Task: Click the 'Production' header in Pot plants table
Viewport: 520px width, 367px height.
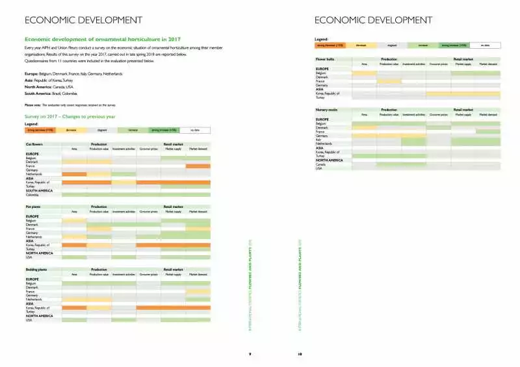Action: click(99, 207)
